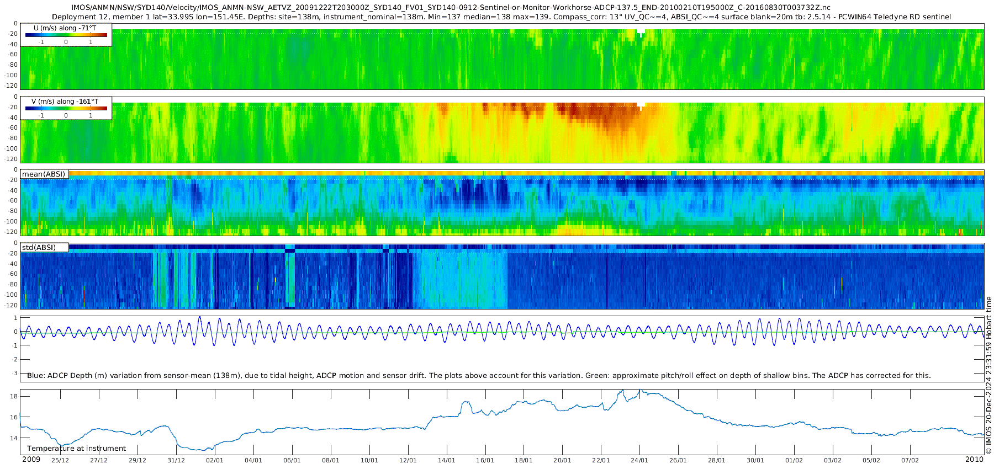The height and width of the screenshot is (469, 994).
Task: Select the mean(ABSI) panel label
Action: pos(44,174)
